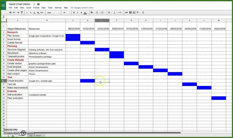
Task: Format as percent icon
Action: (31, 13)
